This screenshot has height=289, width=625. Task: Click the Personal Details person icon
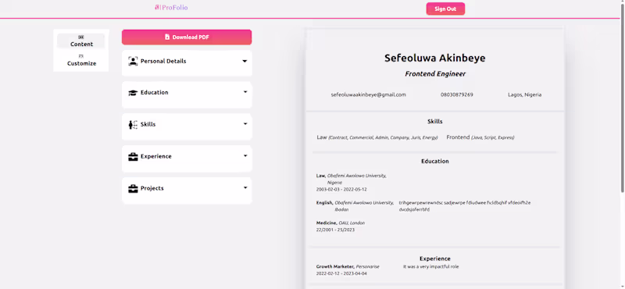(x=133, y=62)
